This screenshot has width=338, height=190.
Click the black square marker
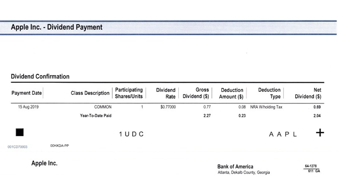click(x=19, y=133)
